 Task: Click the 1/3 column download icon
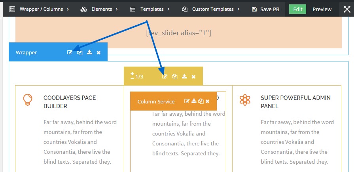184,76
